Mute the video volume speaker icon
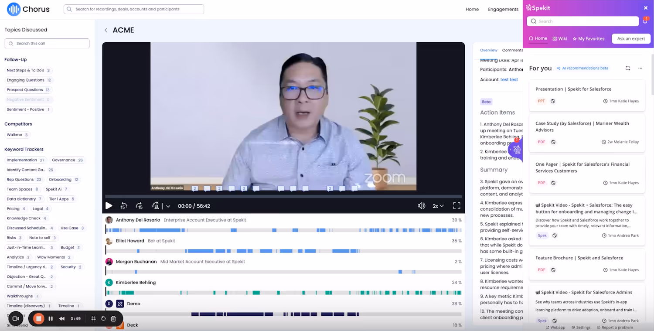The height and width of the screenshot is (331, 654). [421, 206]
